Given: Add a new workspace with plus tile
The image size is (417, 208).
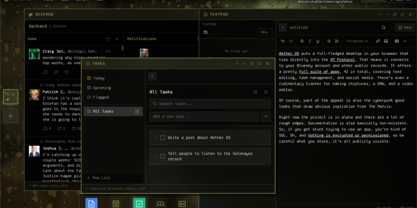Looking at the screenshot, I should coord(11,116).
